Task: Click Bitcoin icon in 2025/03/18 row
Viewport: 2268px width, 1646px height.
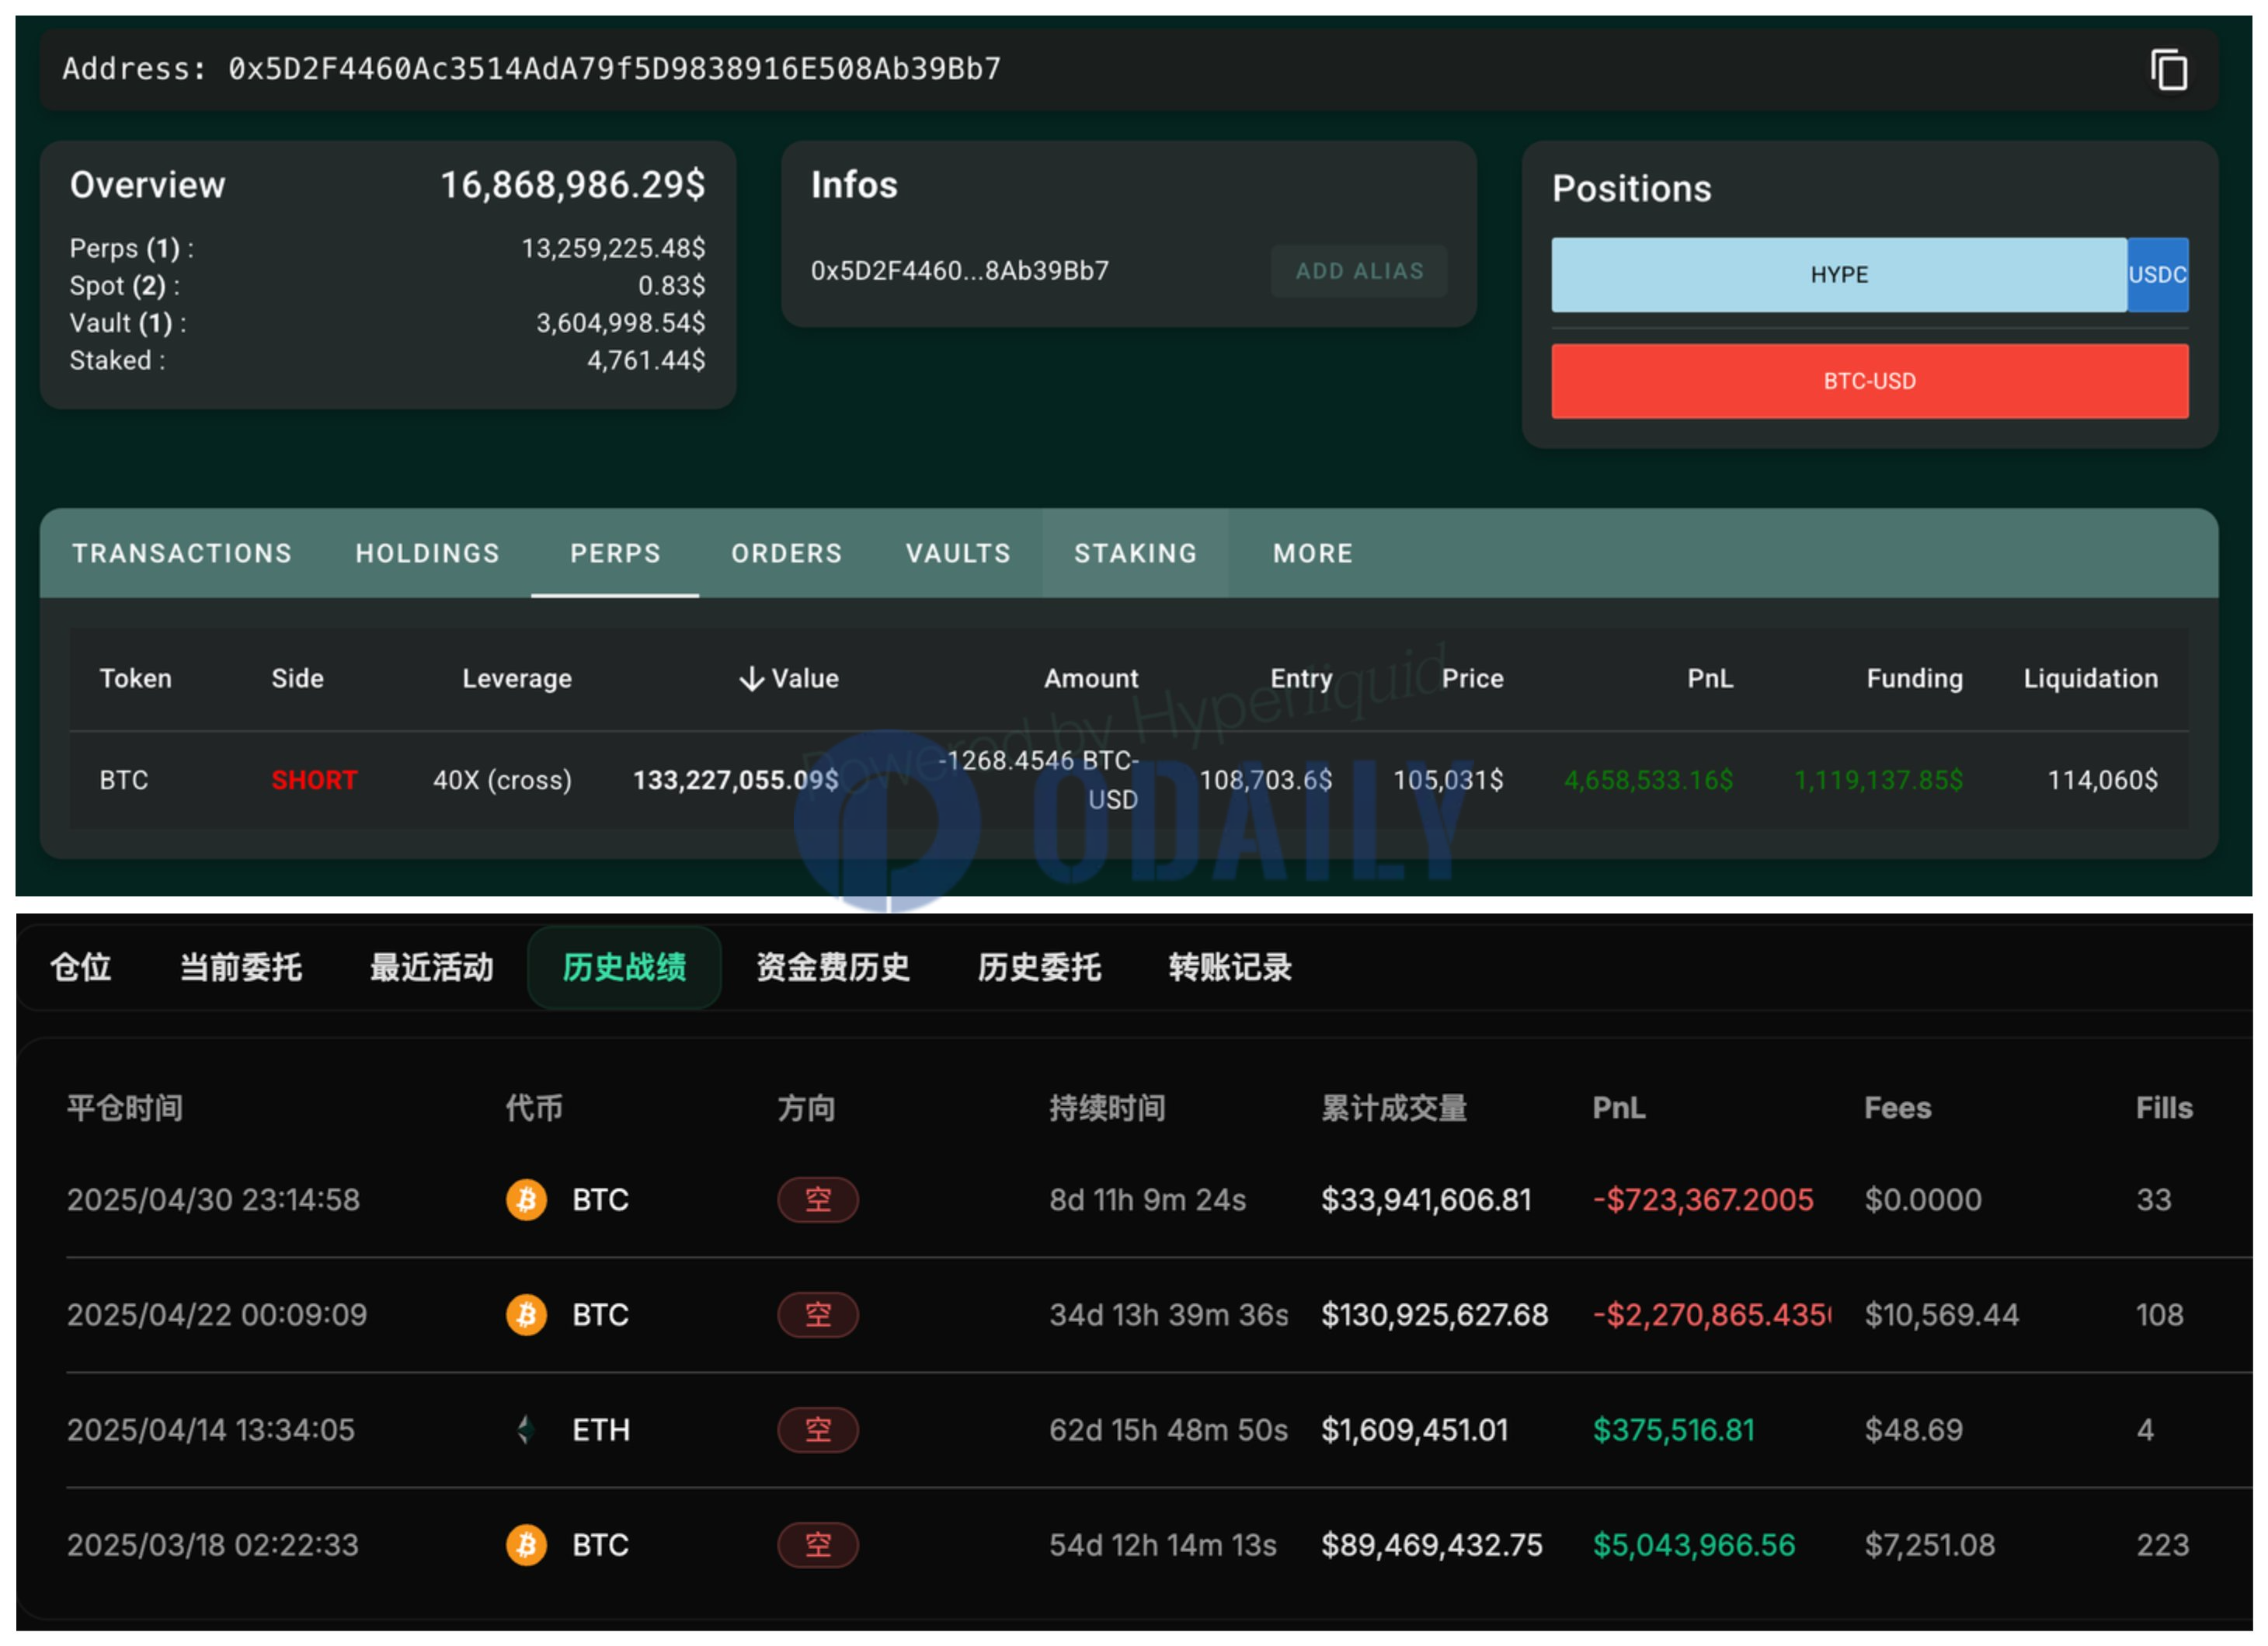Action: click(x=526, y=1544)
